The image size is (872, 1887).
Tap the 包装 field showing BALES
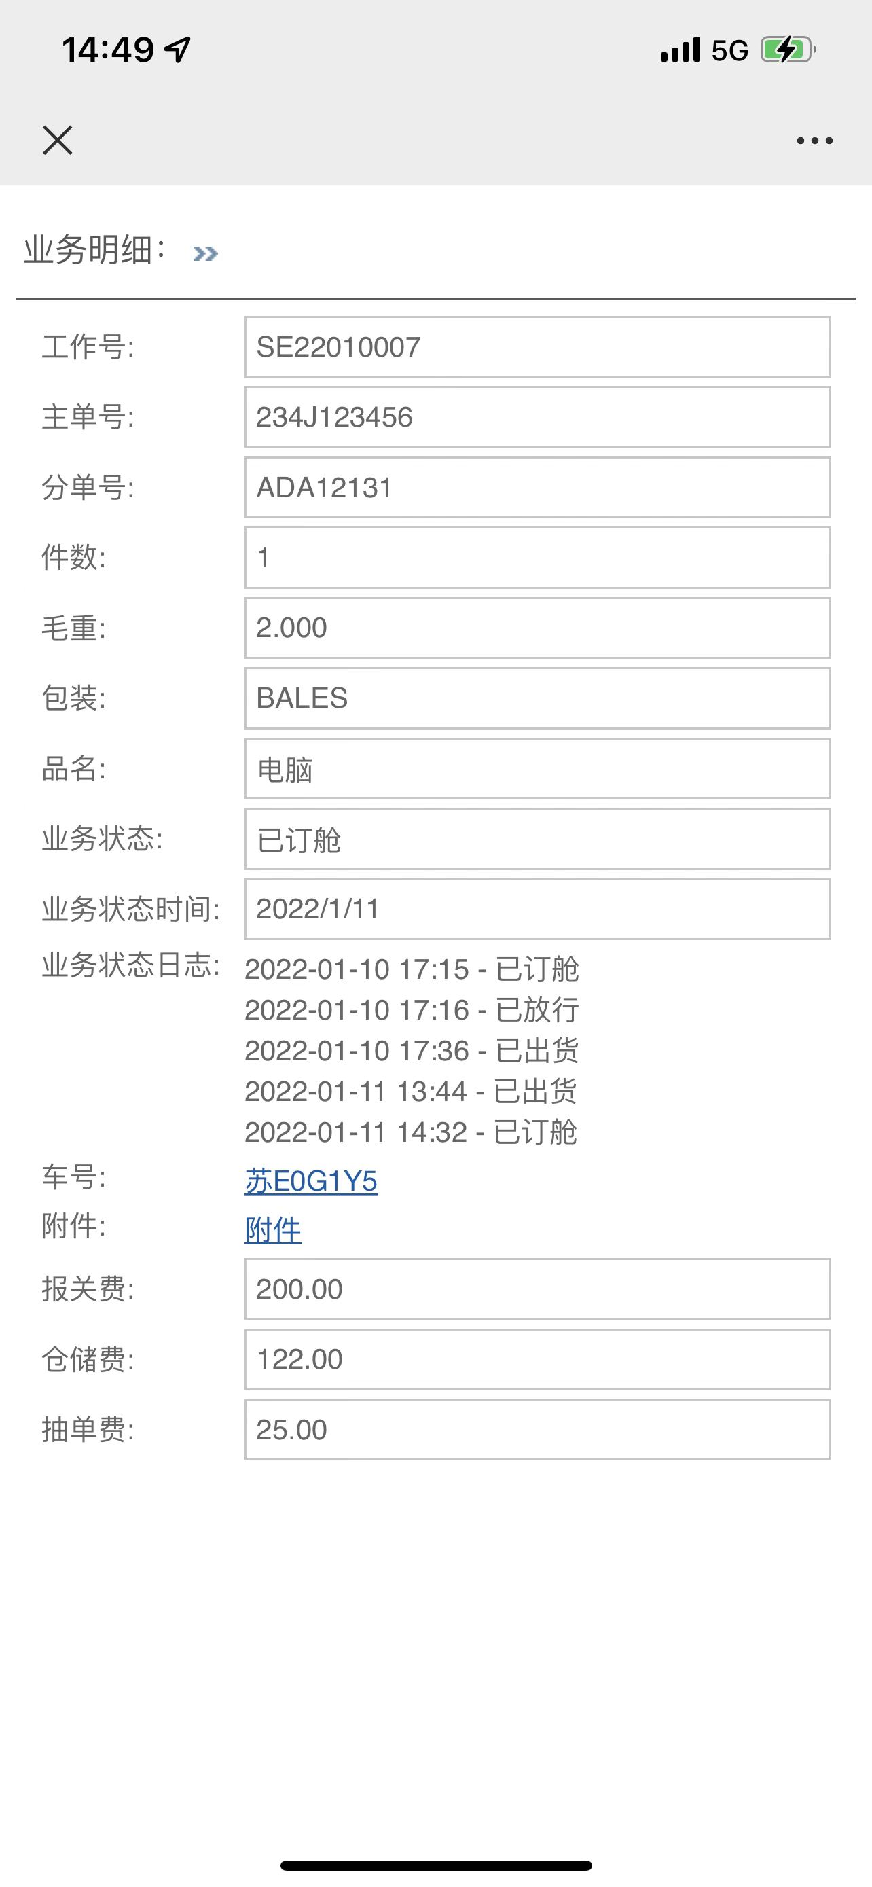[537, 698]
